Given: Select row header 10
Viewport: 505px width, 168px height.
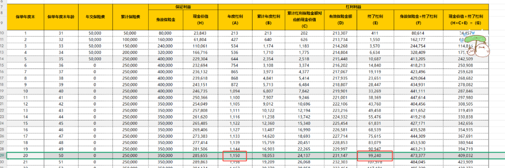Looking at the screenshot, I should coord(3,33).
